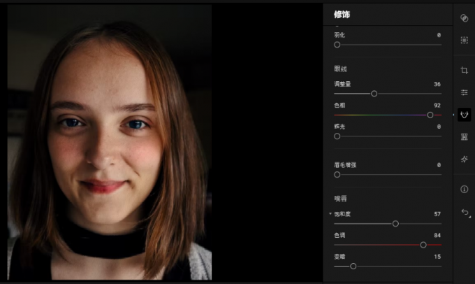Click the 饱和度 value 57
Viewport: 475px width, 284px height.
click(437, 214)
